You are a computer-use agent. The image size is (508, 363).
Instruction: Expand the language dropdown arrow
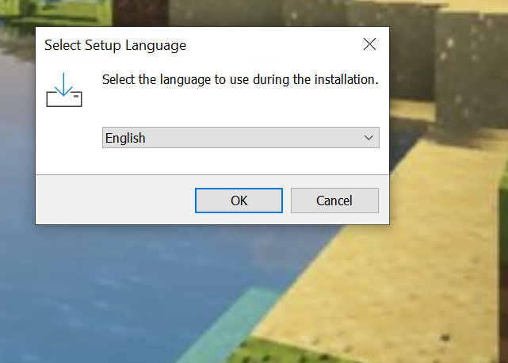[x=368, y=138]
